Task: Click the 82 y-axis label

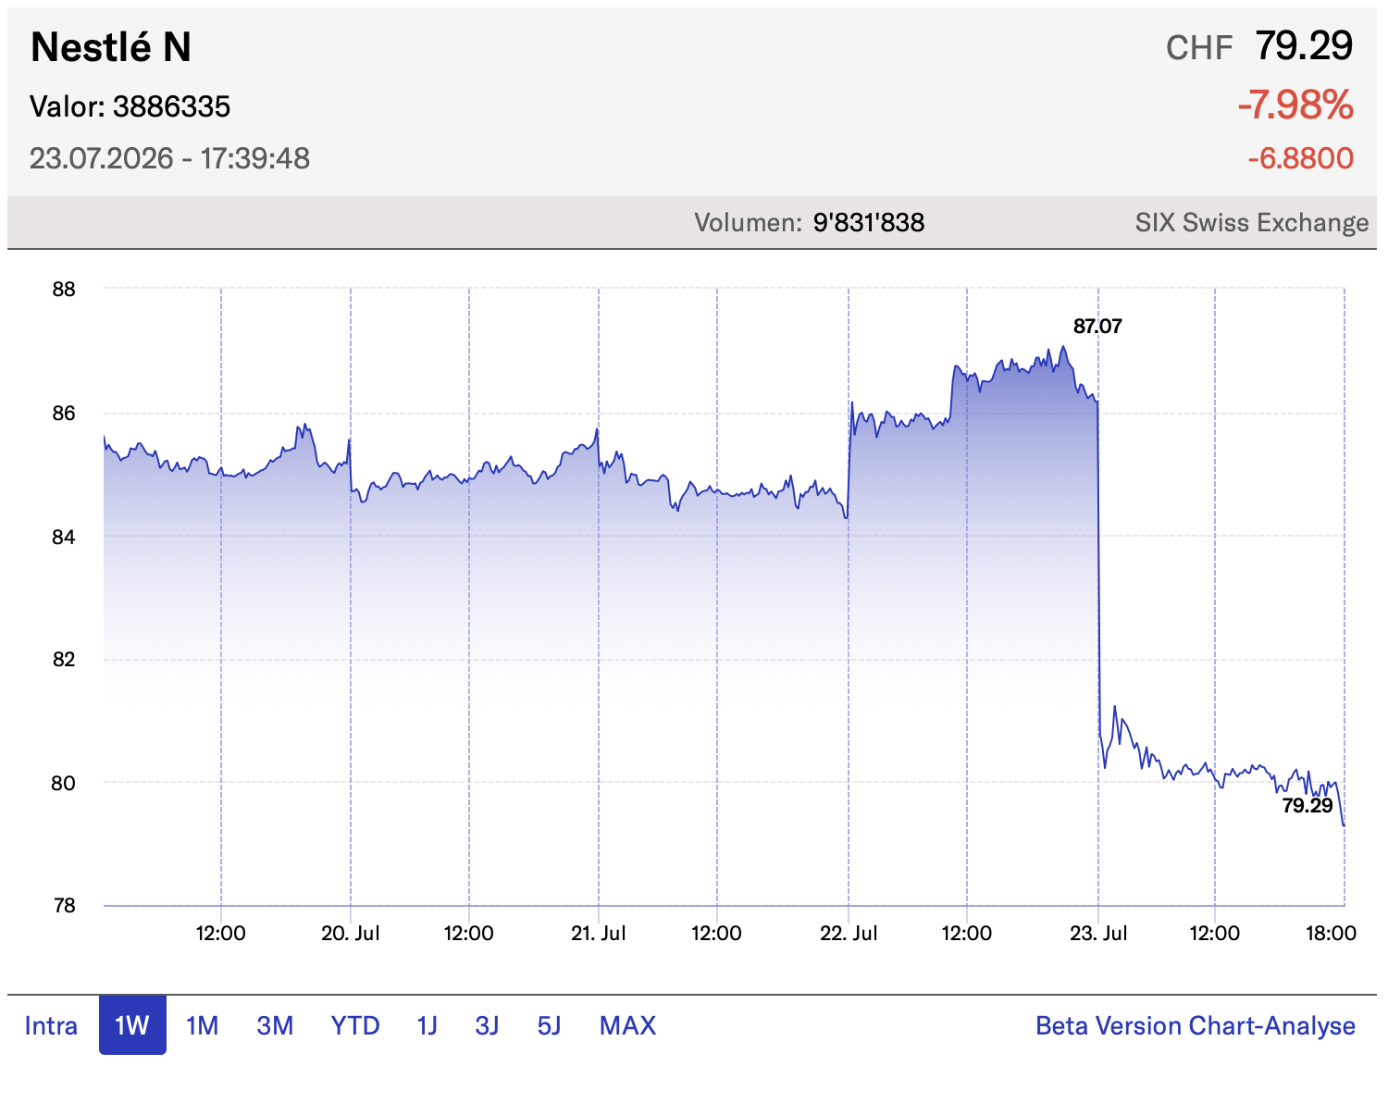Action: pyautogui.click(x=64, y=659)
